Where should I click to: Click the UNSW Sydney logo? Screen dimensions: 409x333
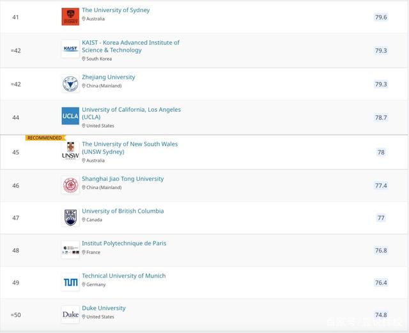pos(70,151)
